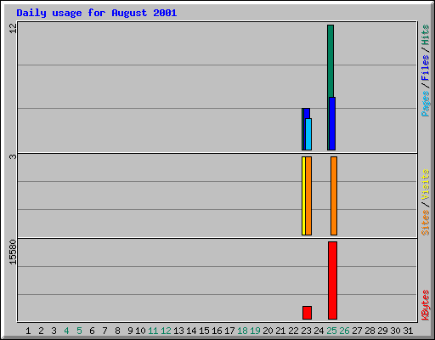The height and width of the screenshot is (340, 435).
Task: Click green day label '19' on x-axis
Action: pos(255,331)
